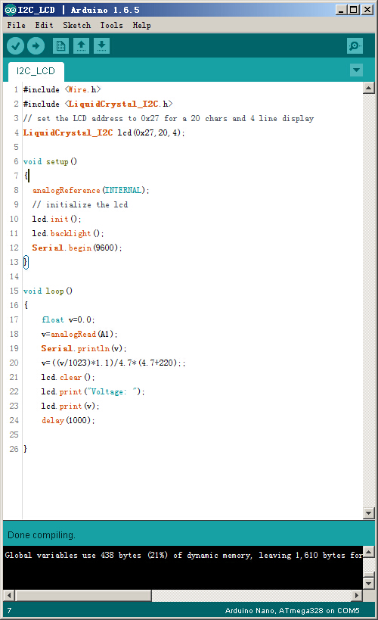Select the I2C_LCD sketch tab
The width and height of the screenshot is (378, 620).
(x=36, y=71)
